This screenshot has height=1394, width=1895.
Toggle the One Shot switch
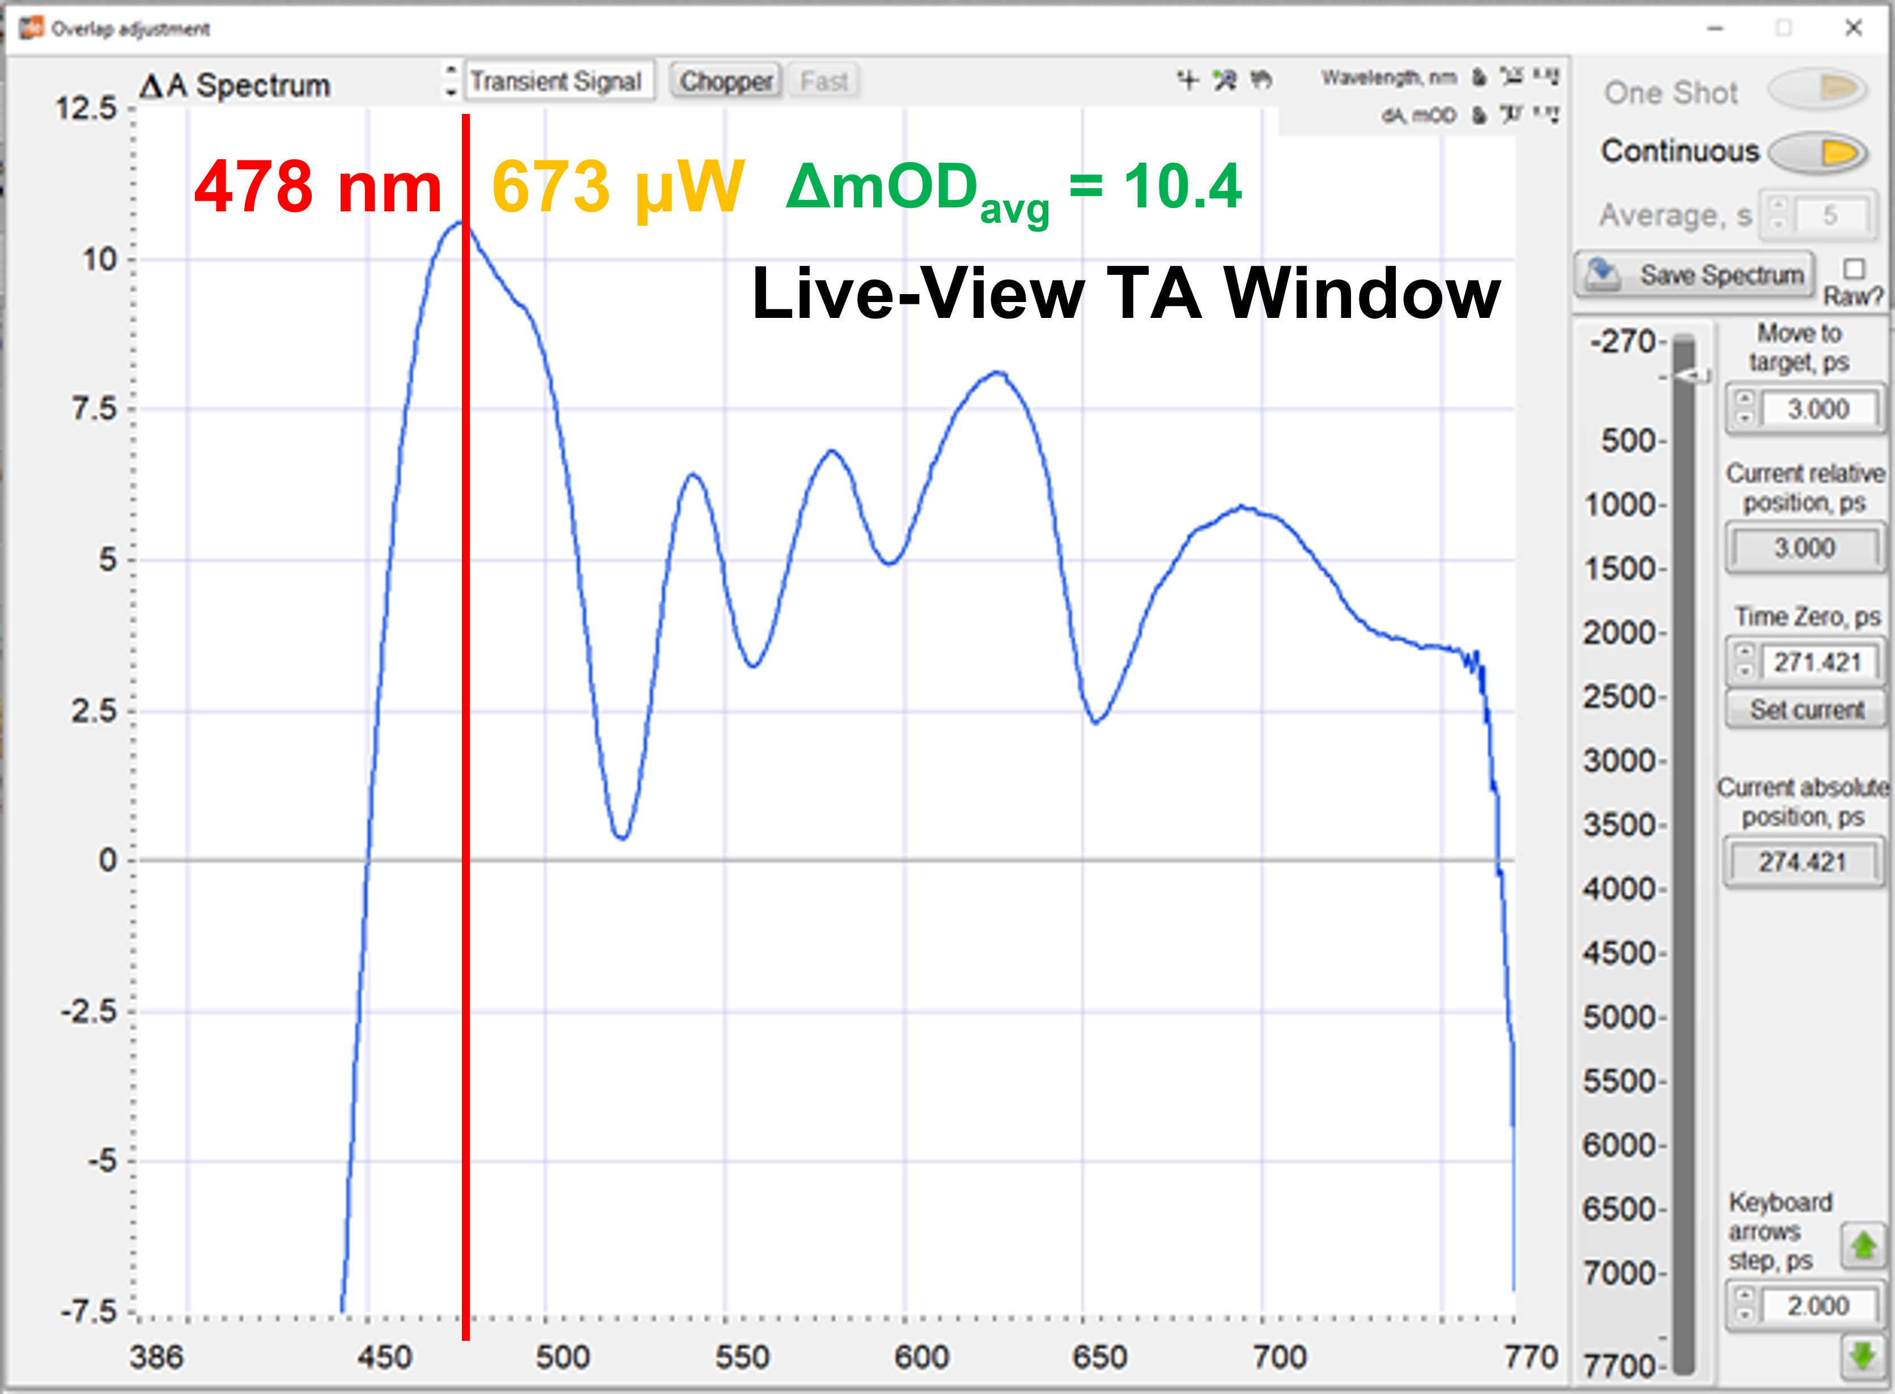(x=1817, y=90)
